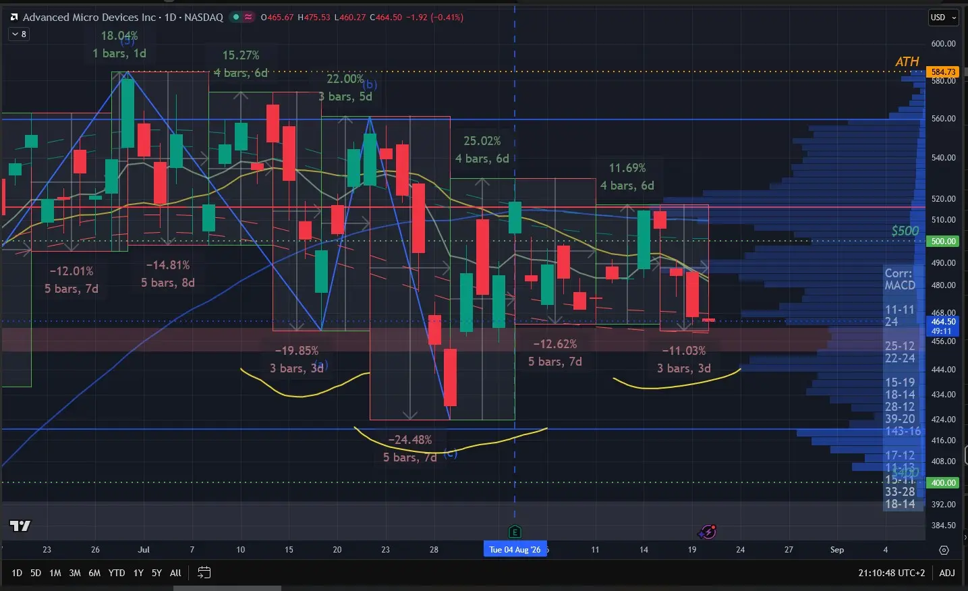Click the −12.01% price range label
968x591 pixels.
coord(72,271)
